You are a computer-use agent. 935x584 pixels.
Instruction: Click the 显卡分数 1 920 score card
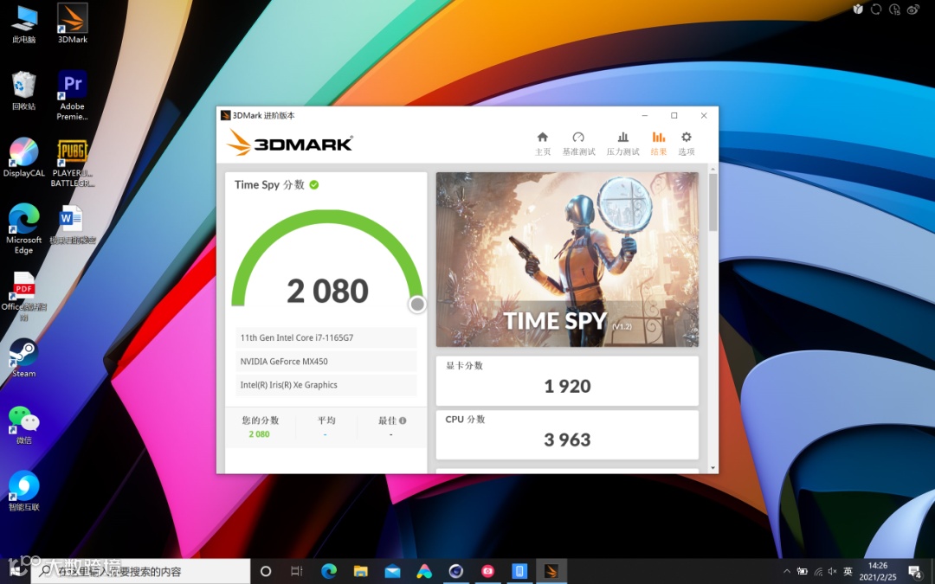[x=567, y=381]
